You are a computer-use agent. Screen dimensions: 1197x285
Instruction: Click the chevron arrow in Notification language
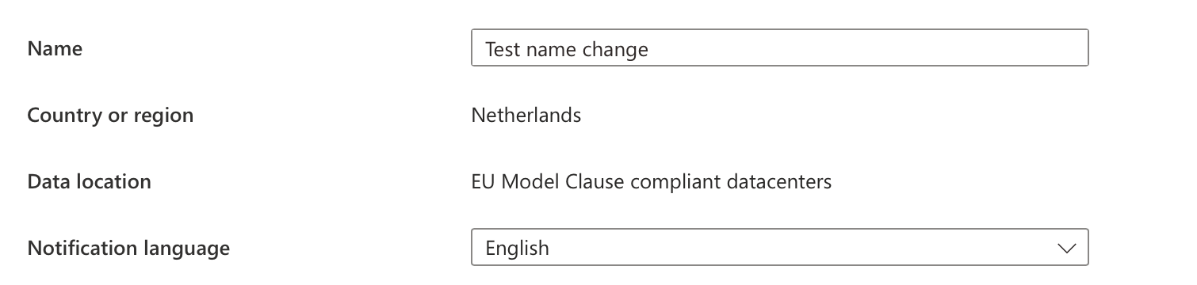pos(1067,249)
